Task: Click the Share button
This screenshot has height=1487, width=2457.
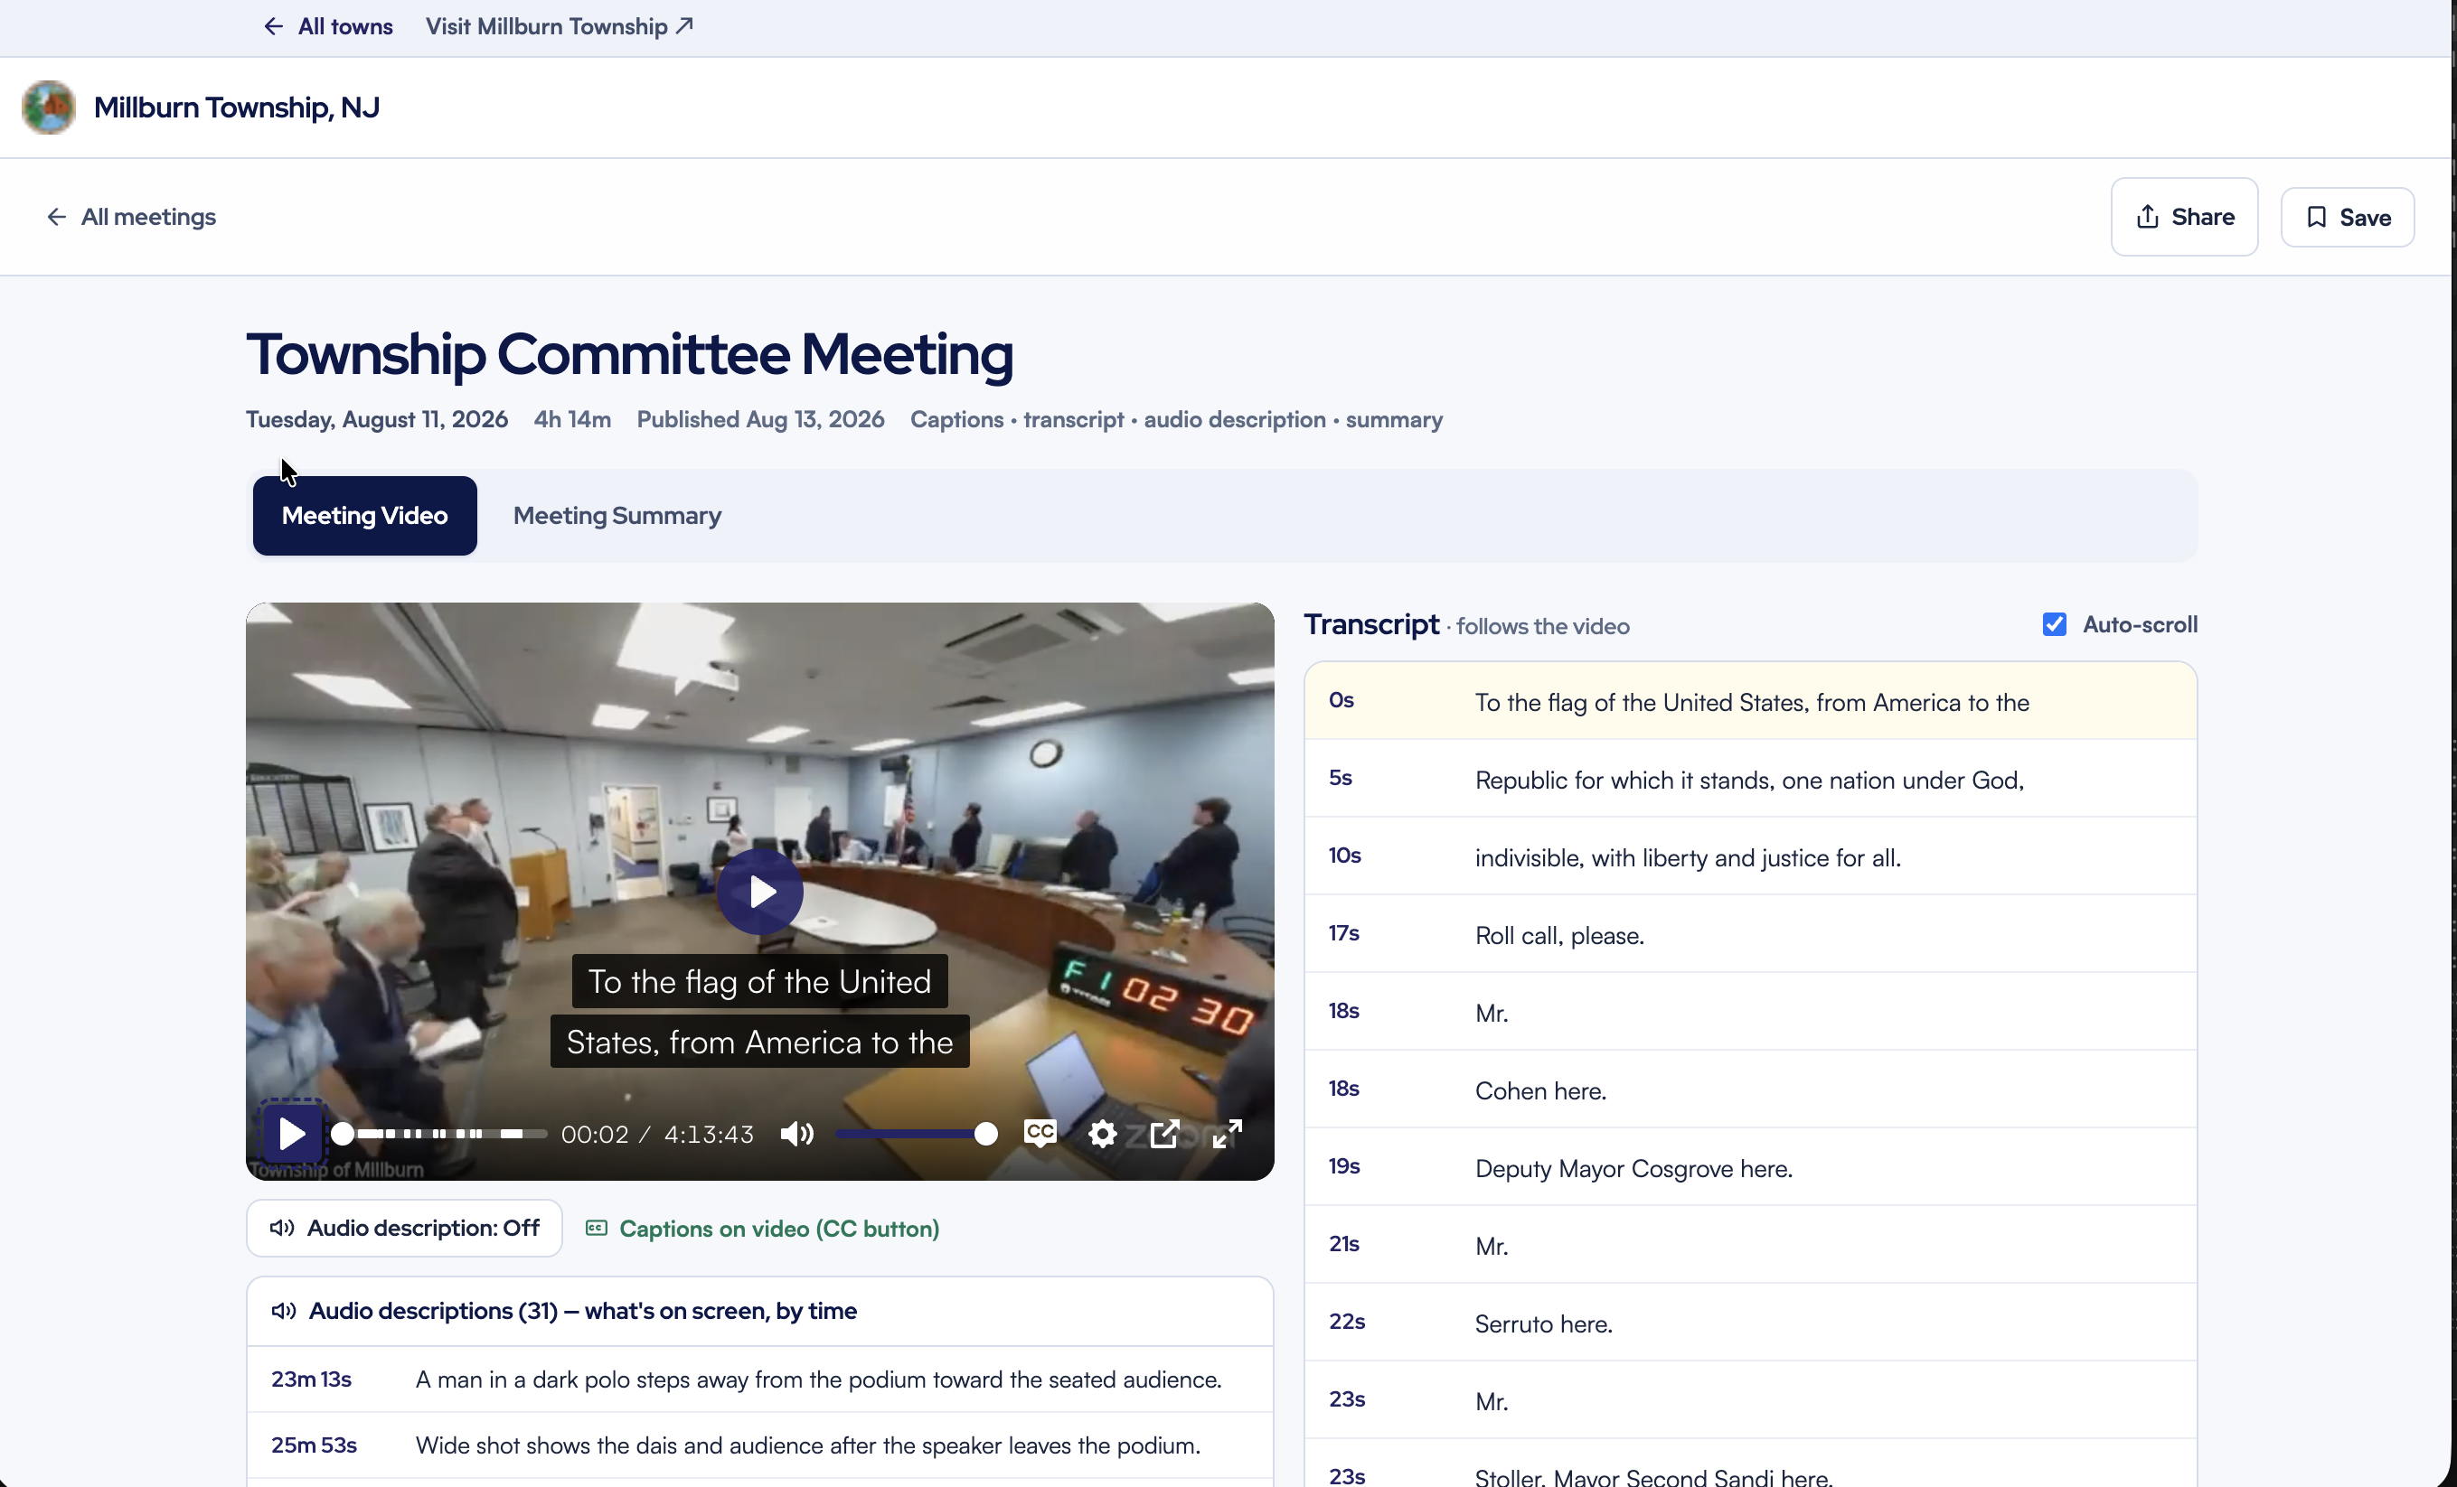Action: coord(2184,218)
